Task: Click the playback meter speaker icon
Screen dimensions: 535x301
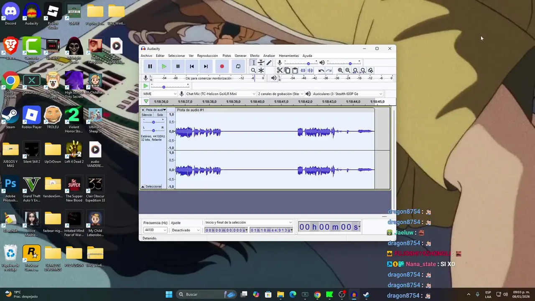Action: click(x=273, y=78)
